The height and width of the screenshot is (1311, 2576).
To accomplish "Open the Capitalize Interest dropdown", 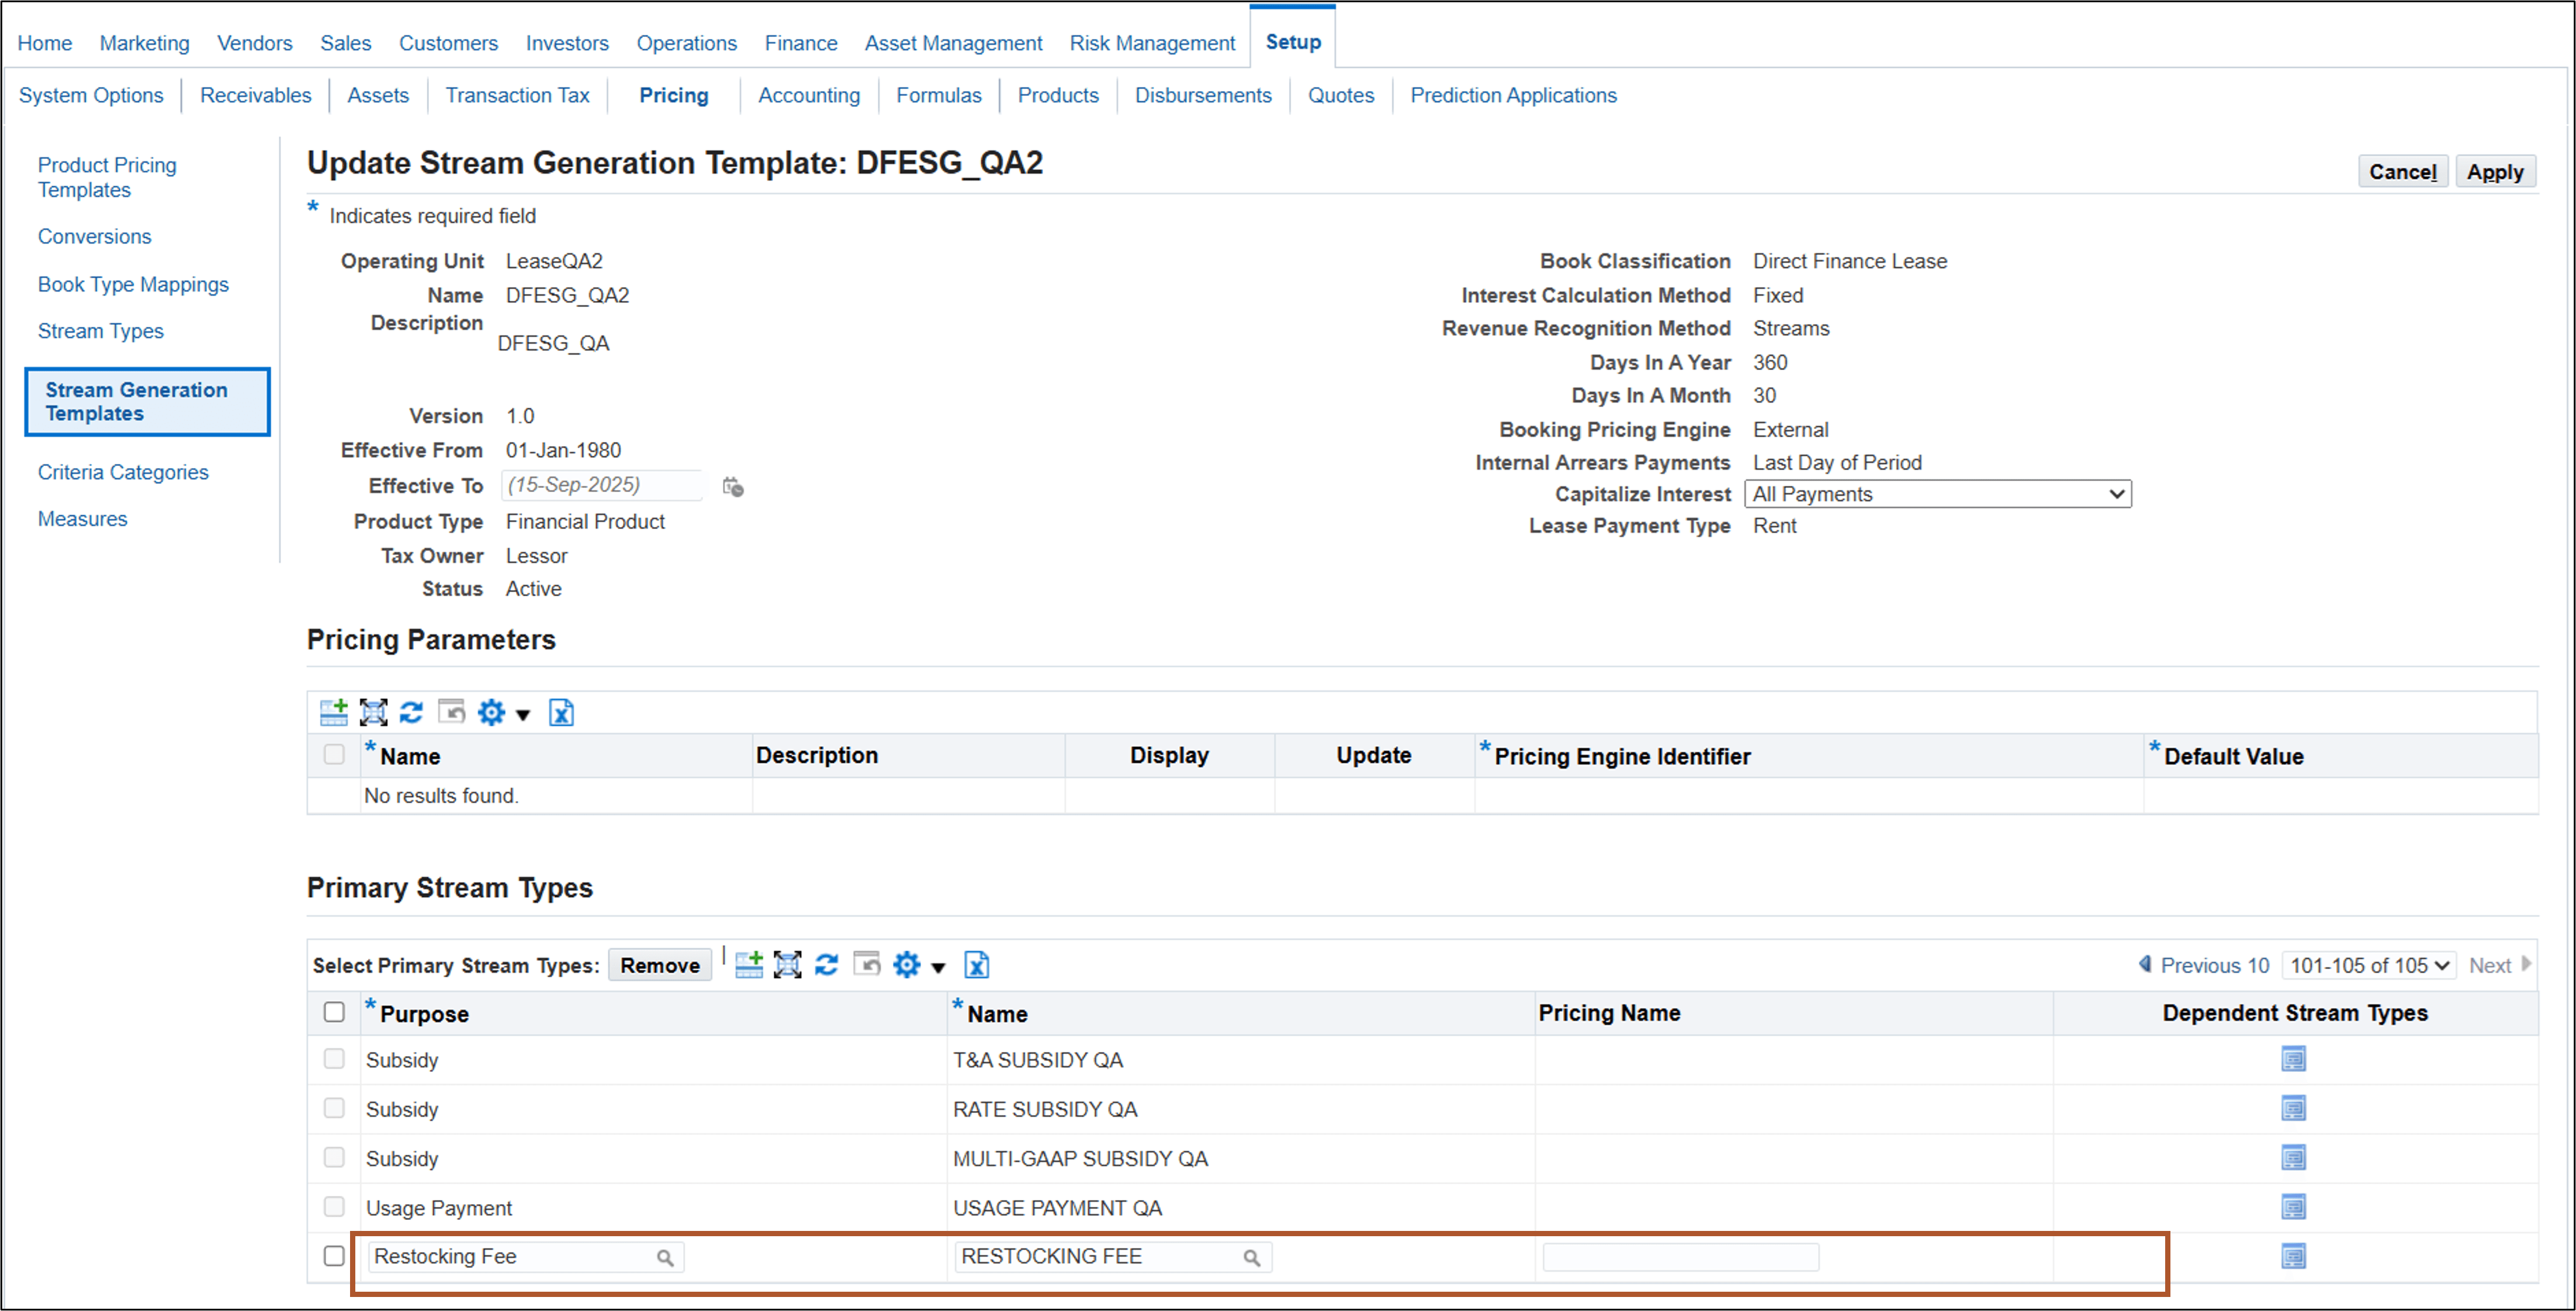I will tap(1937, 494).
